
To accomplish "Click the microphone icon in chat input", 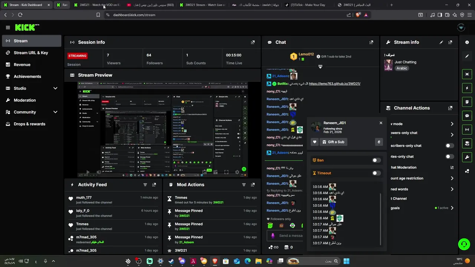I will pyautogui.click(x=273, y=235).
